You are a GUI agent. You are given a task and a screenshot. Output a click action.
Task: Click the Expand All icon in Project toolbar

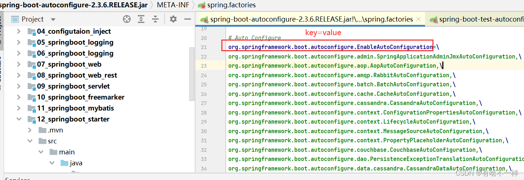[x=141, y=19]
